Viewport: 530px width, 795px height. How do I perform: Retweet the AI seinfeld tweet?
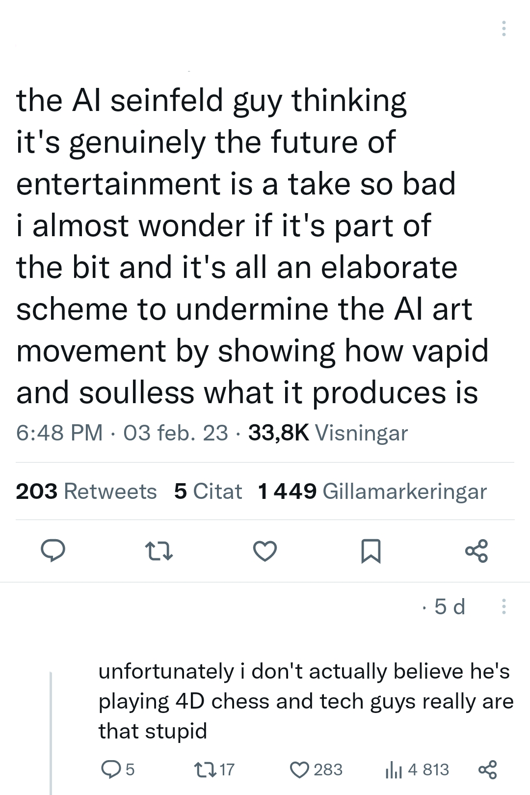[x=159, y=550]
